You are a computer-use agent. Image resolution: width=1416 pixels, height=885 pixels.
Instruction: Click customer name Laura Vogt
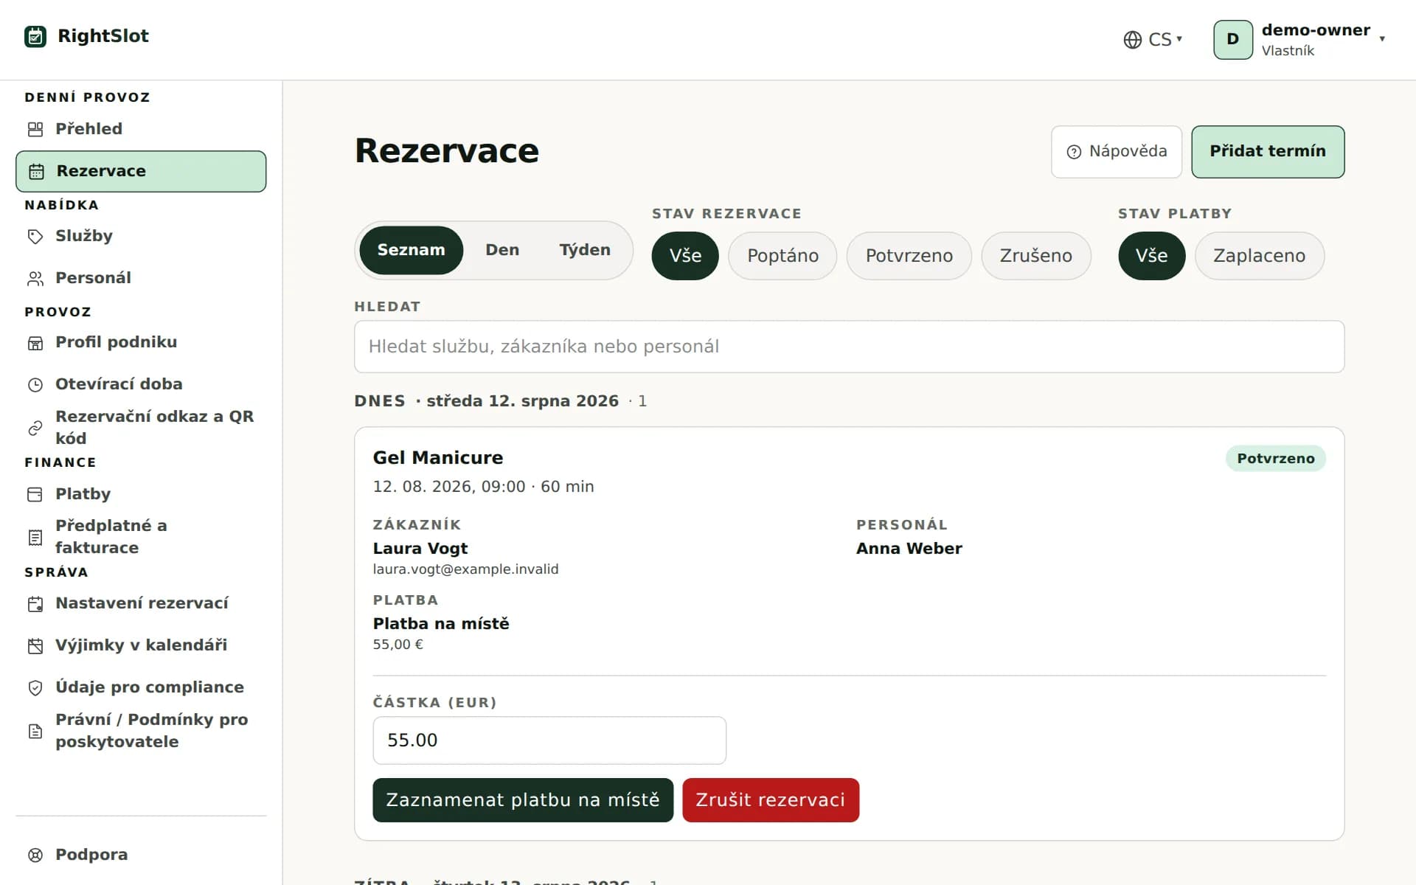pyautogui.click(x=420, y=549)
